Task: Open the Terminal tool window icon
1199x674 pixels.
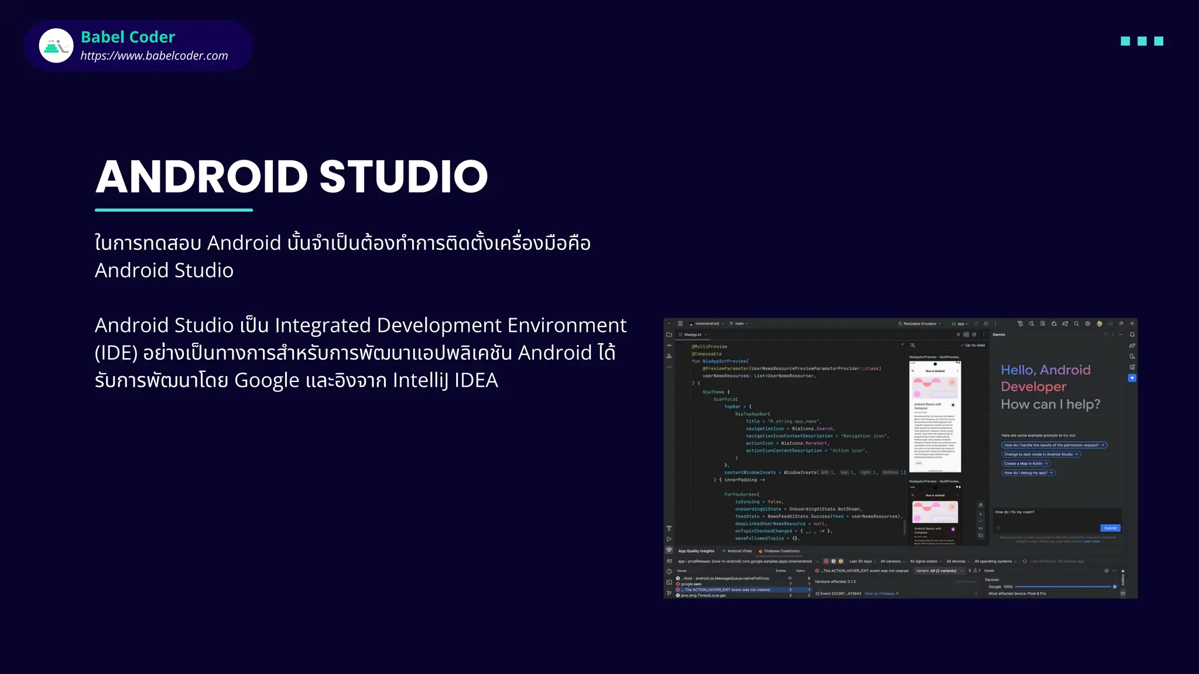Action: coord(669,582)
